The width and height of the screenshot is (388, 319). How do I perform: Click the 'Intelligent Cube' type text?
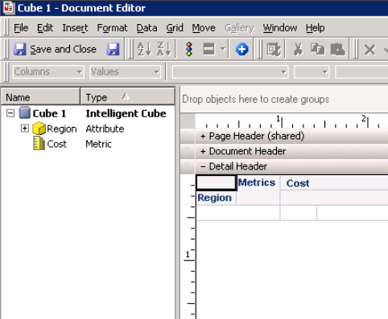pyautogui.click(x=126, y=113)
